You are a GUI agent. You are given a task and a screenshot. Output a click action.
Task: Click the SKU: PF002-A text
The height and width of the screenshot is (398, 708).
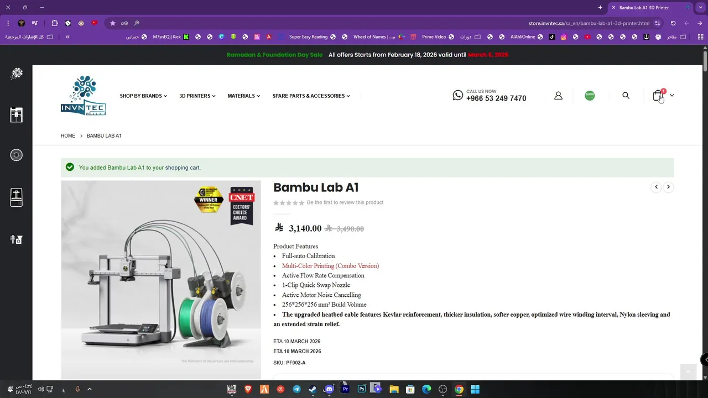click(289, 363)
